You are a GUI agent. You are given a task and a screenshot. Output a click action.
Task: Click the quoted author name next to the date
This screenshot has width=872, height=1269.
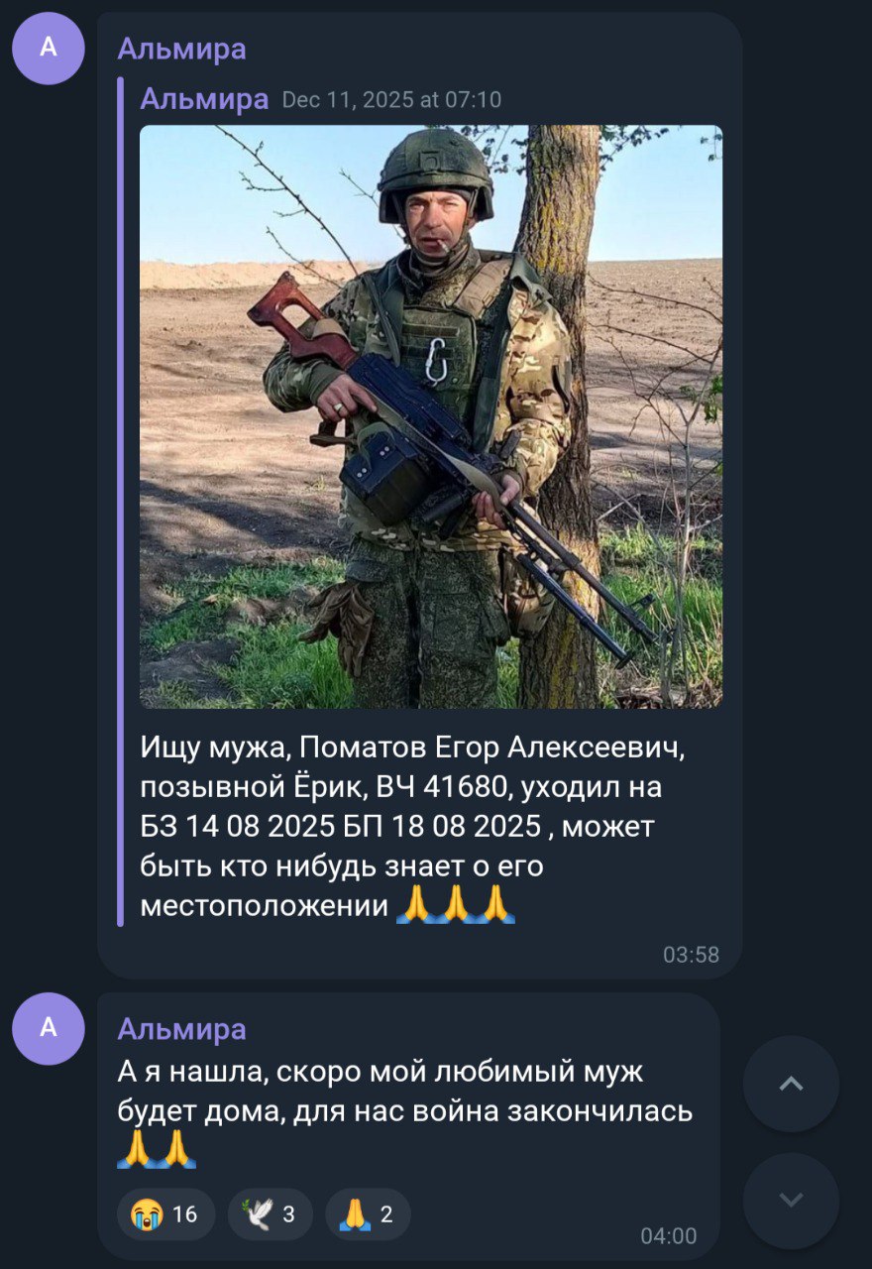point(204,99)
